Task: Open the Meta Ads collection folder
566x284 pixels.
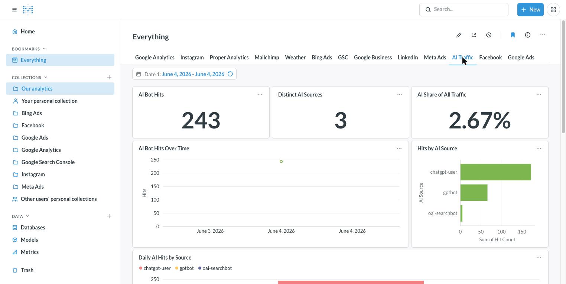Action: pyautogui.click(x=60, y=187)
